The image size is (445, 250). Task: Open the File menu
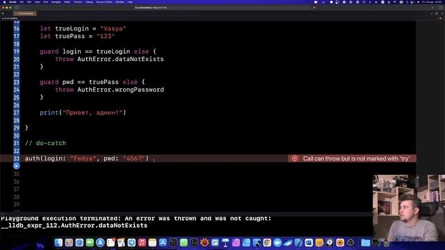point(22,2)
